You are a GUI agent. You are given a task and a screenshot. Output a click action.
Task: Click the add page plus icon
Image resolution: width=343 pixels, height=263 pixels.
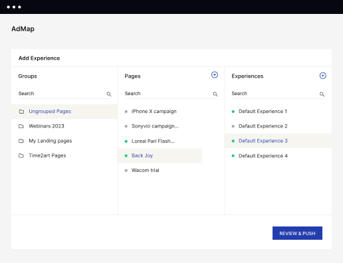215,75
